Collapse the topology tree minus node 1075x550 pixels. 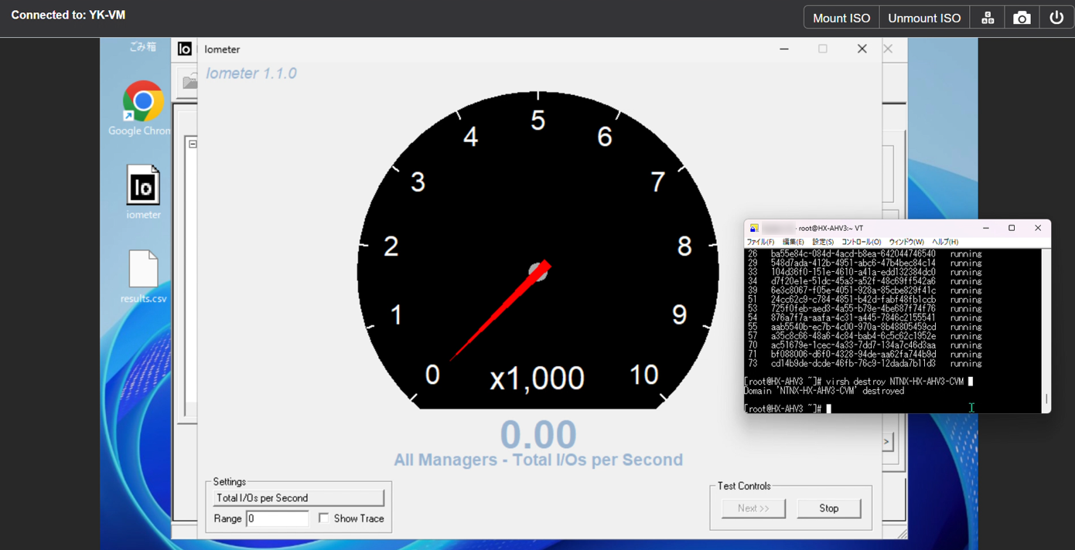193,144
